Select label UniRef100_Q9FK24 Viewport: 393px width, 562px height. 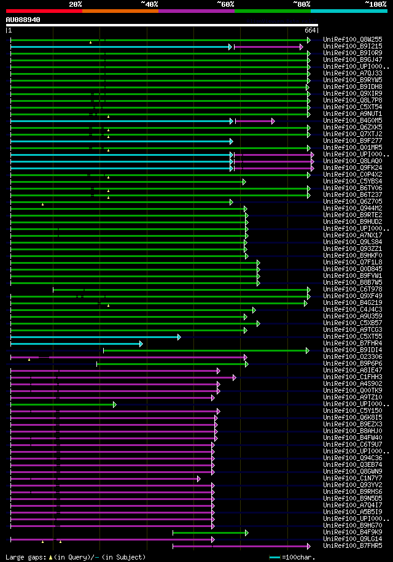pos(352,167)
